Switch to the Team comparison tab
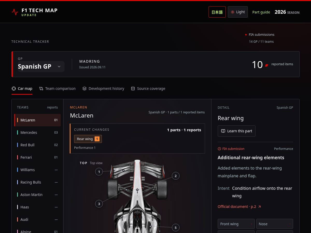This screenshot has width=311, height=233. point(57,89)
